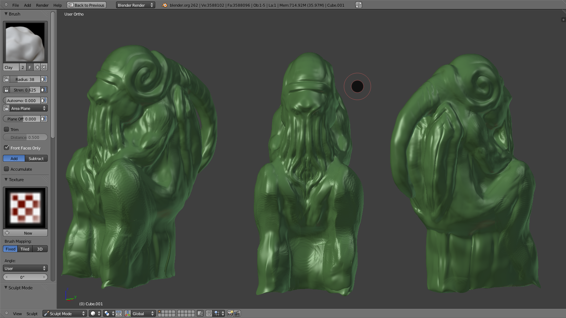Enable the Accumulate checkbox
The image size is (566, 318).
click(6, 169)
